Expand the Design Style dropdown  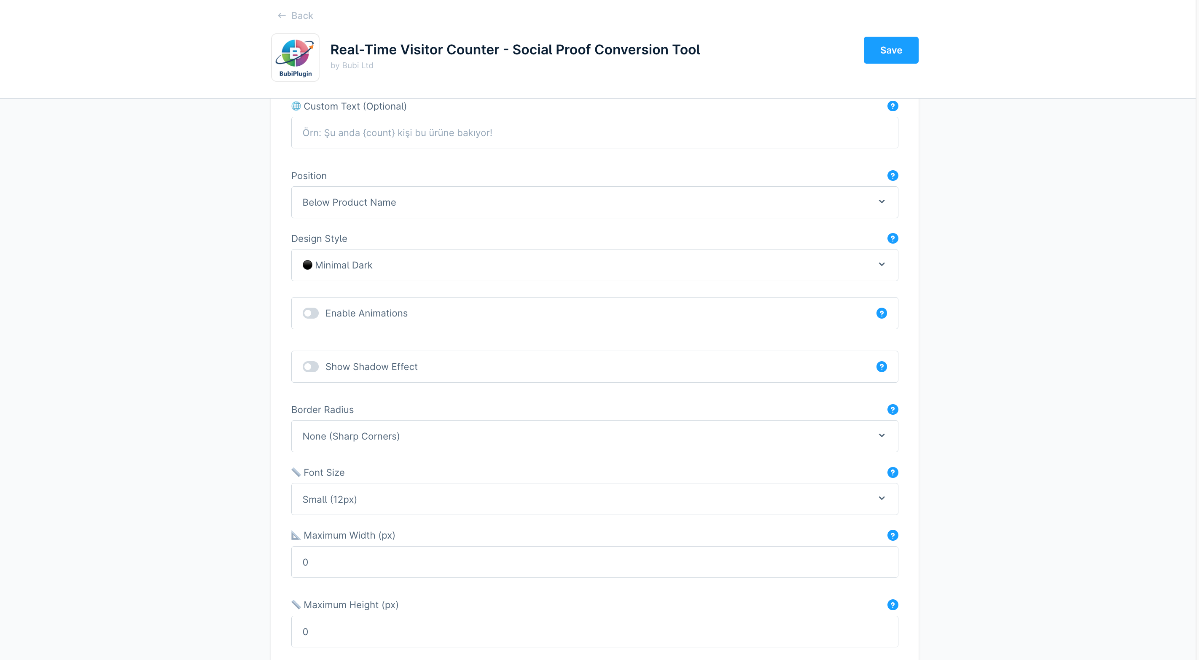594,265
